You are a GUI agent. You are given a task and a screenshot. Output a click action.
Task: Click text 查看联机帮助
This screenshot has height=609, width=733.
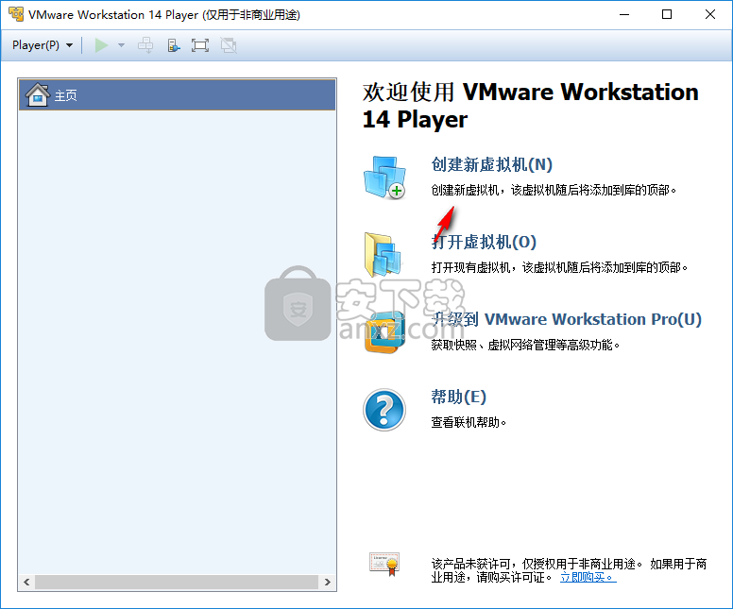(469, 422)
